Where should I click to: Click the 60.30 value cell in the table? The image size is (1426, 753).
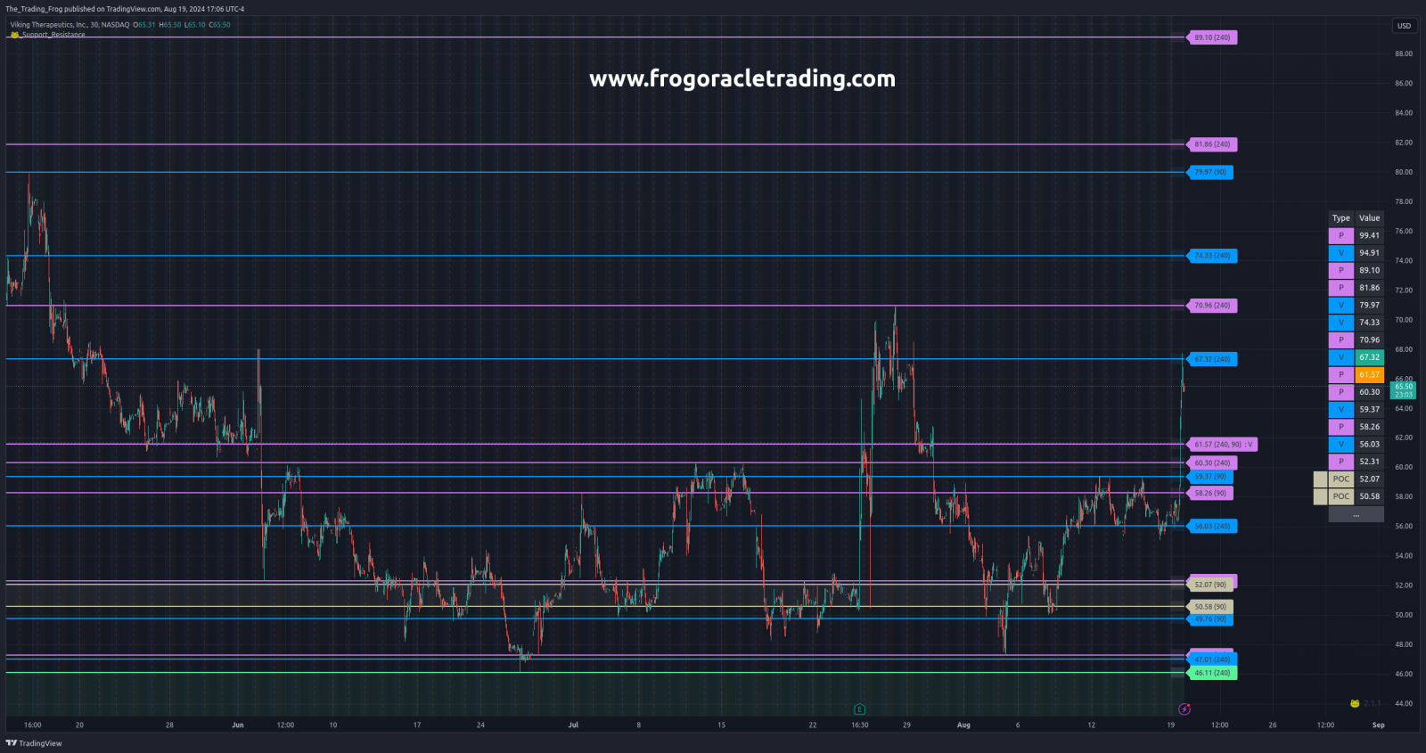coord(1369,392)
